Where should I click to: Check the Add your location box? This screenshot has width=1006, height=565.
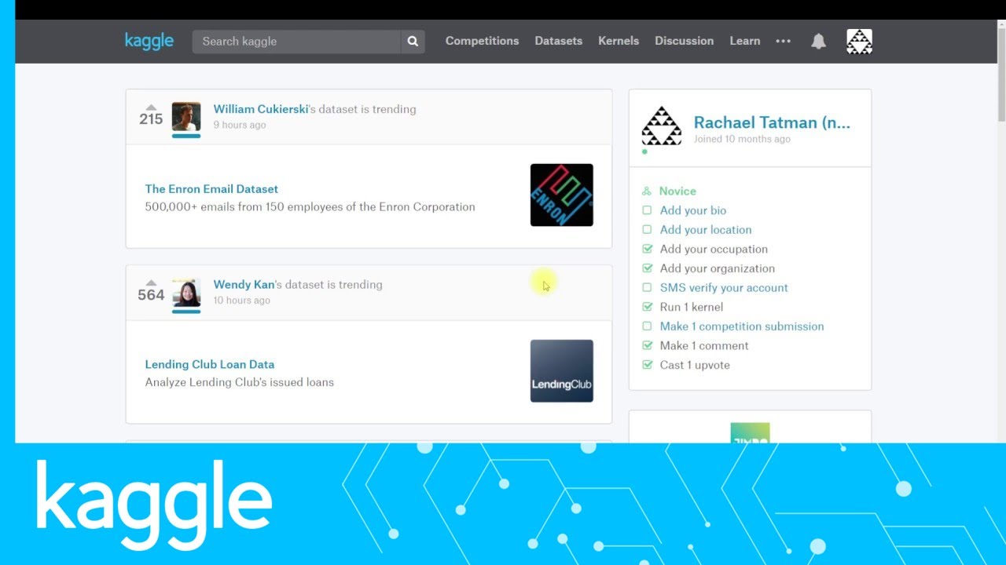647,230
